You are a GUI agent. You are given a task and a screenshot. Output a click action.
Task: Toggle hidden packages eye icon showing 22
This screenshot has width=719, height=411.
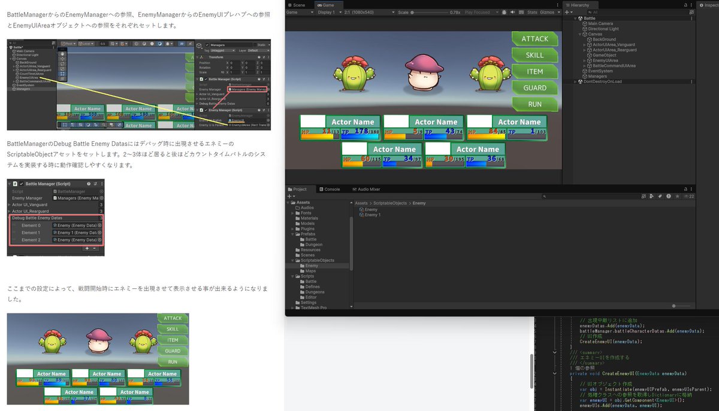point(689,196)
